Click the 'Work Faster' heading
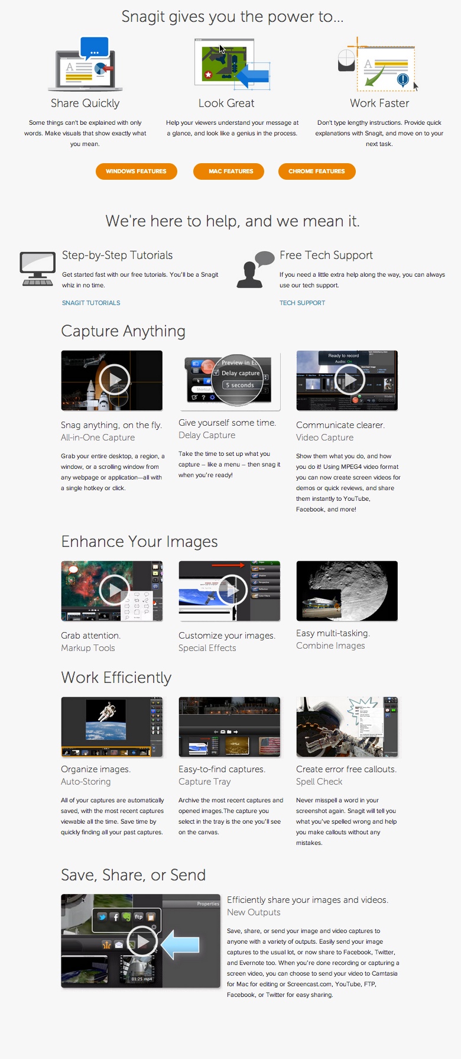 [x=379, y=103]
